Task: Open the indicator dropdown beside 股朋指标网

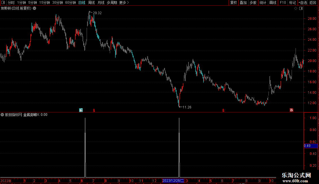Action: [x=2, y=115]
